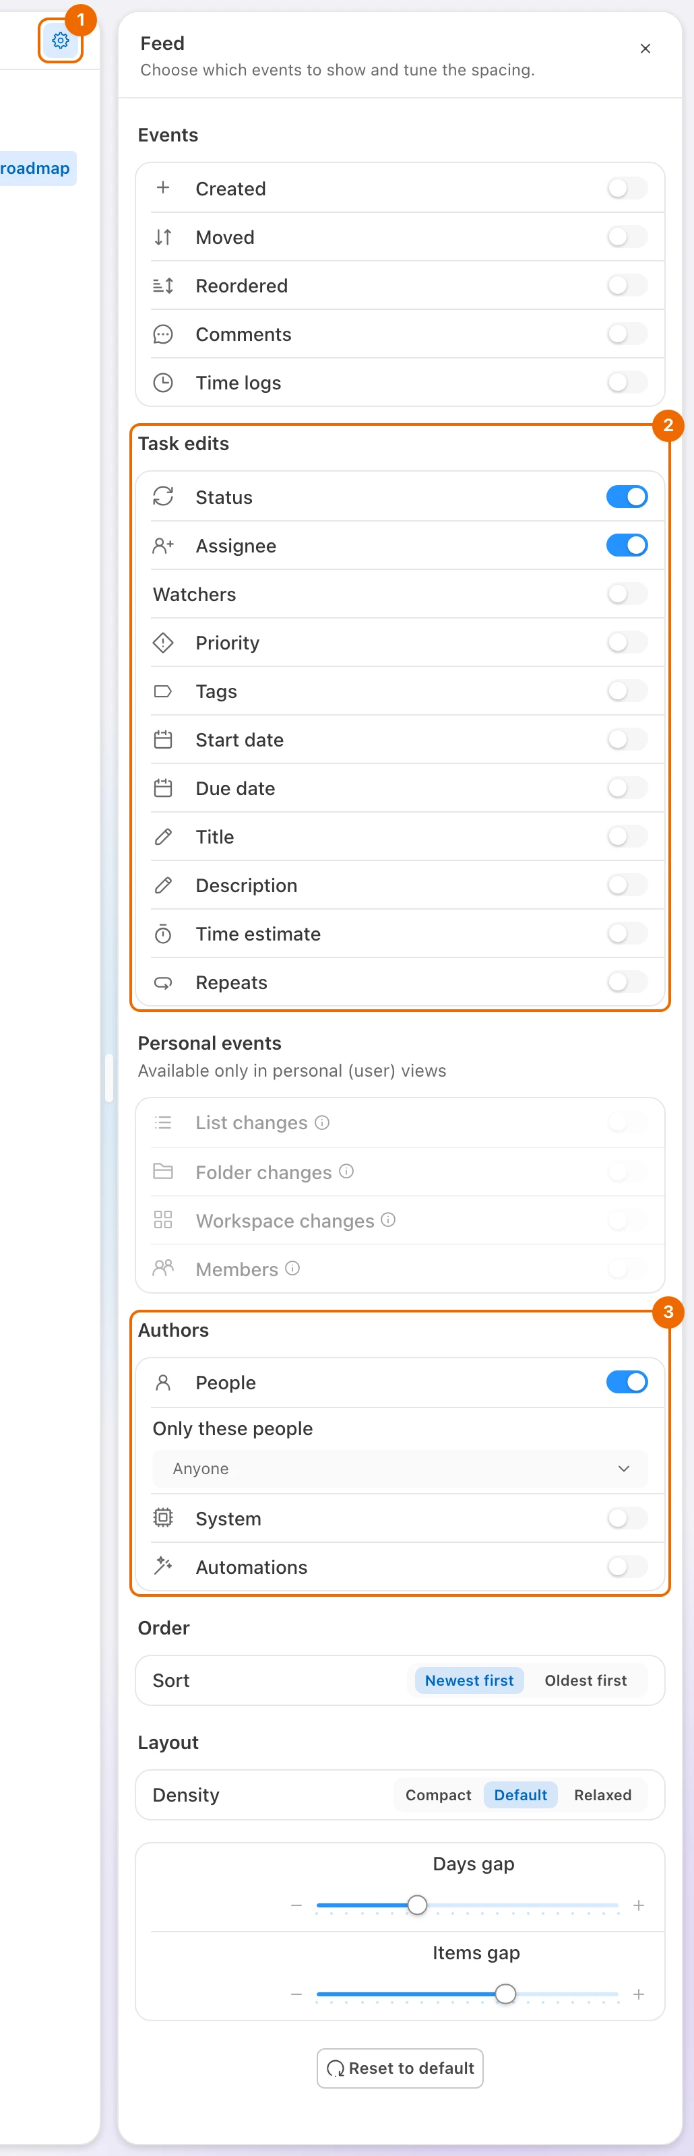This screenshot has height=2156, width=694.
Task: Increase Items gap with plus button
Action: (639, 1994)
